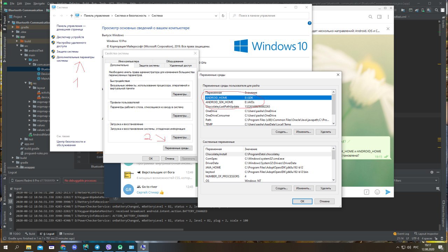
Task: Click Изменить under system variables list
Action: (303, 188)
